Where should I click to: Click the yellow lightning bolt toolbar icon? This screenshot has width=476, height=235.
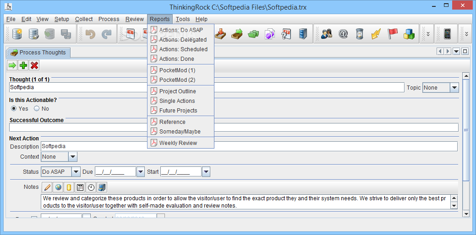[x=376, y=34]
